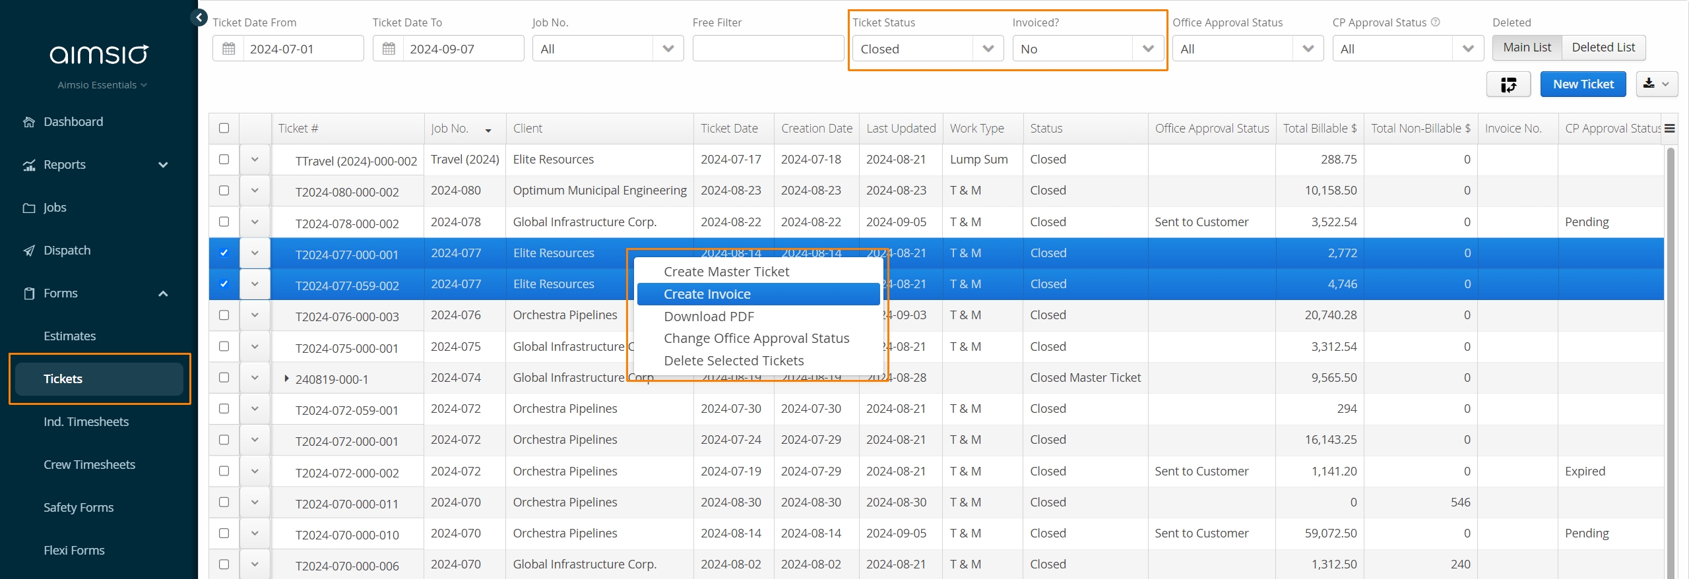Choose Change Office Approval Status menu item
1689x579 pixels.
tap(758, 338)
